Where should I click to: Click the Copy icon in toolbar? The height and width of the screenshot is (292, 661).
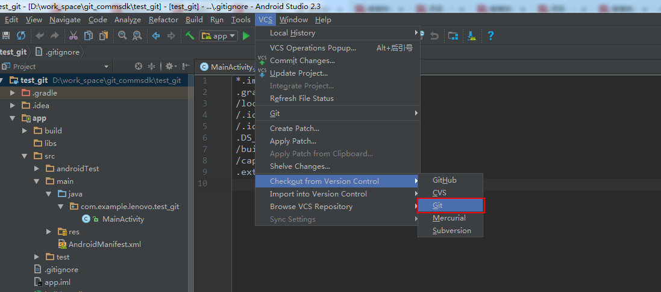tap(88, 35)
